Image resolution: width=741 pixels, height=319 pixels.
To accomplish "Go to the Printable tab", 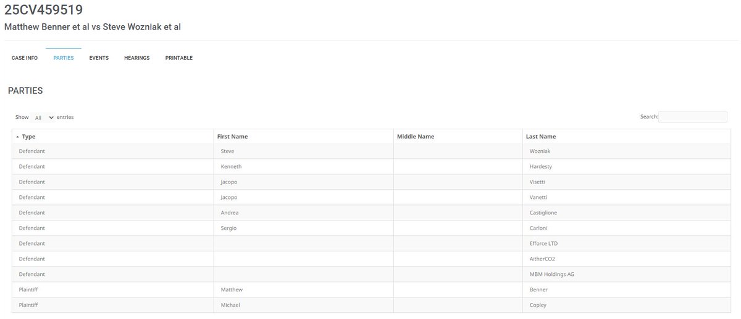I will [x=179, y=58].
